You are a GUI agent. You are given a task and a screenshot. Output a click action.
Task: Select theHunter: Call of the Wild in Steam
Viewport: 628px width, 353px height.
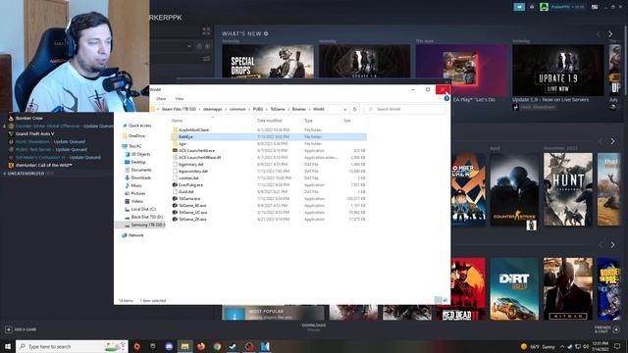coord(43,165)
